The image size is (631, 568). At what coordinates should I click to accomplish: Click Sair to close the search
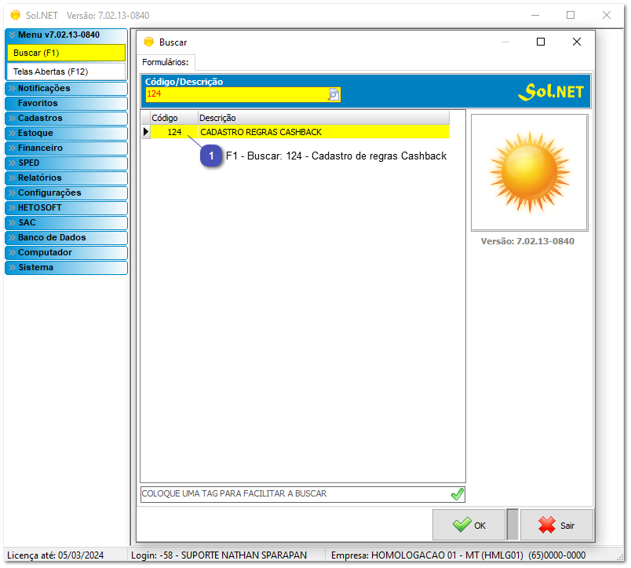[x=556, y=525]
